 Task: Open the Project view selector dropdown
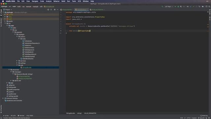[8, 10]
